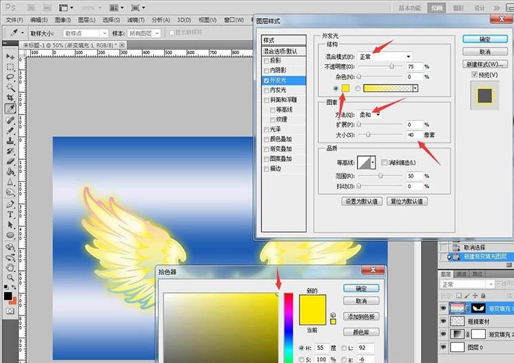514x363 pixels.
Task: Select the 3D Camera Orbit tool
Action: click(x=10, y=257)
